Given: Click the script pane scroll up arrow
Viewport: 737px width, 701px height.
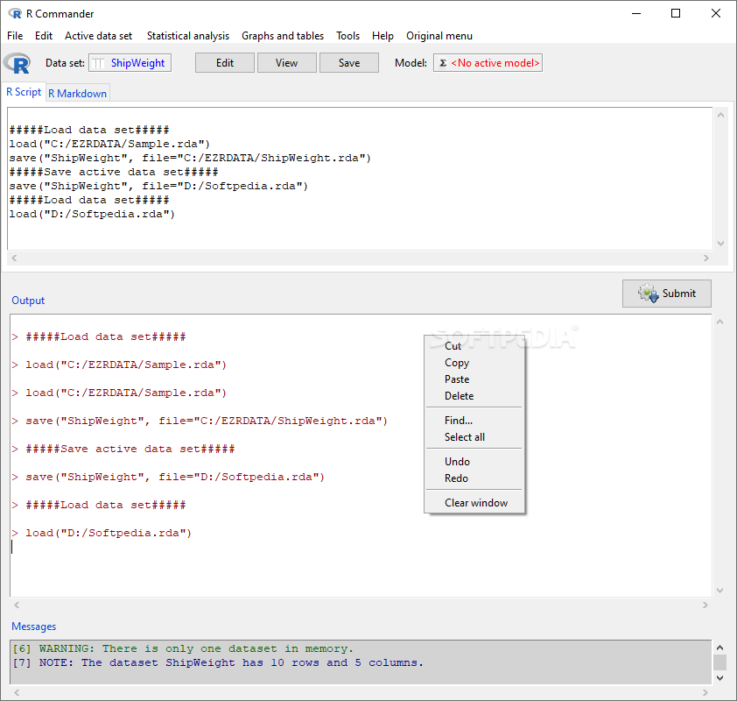Looking at the screenshot, I should click(720, 116).
